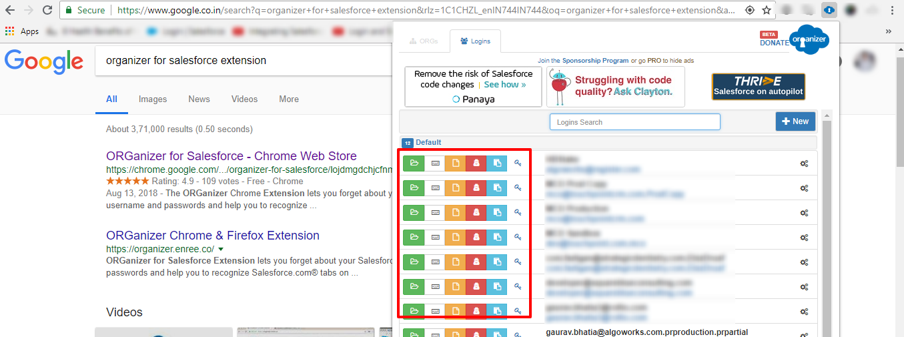Viewport: 904px width, 337px height.
Task: Switch to the ORGs tab
Action: pyautogui.click(x=424, y=41)
